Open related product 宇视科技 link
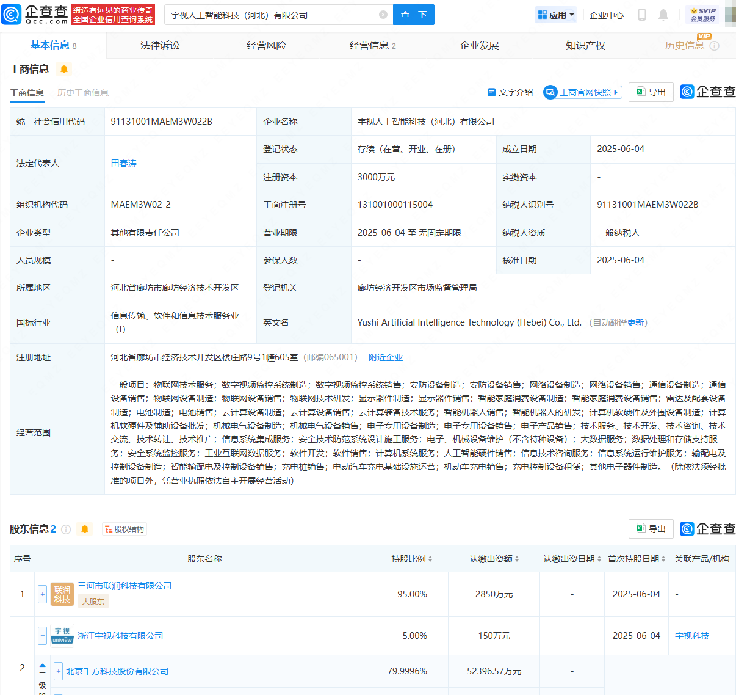Image resolution: width=736 pixels, height=695 pixels. (692, 636)
